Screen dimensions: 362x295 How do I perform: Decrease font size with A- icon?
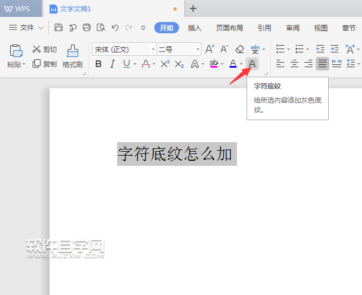[x=224, y=49]
